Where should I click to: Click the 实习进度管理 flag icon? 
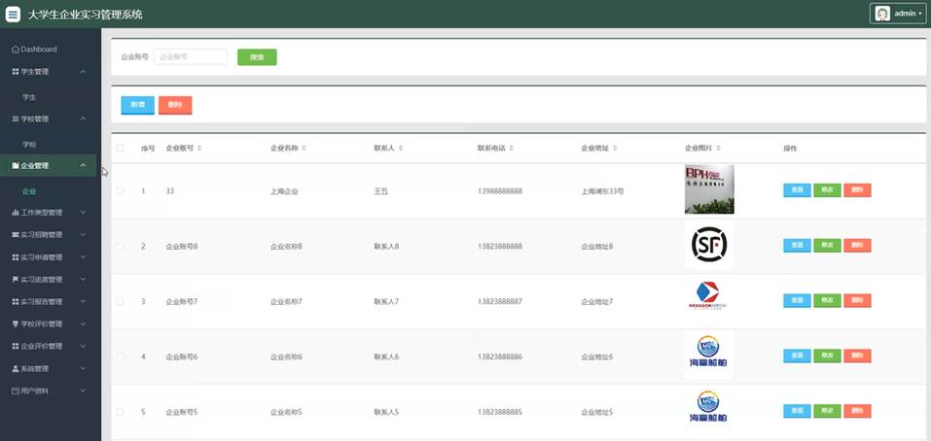[x=16, y=279]
